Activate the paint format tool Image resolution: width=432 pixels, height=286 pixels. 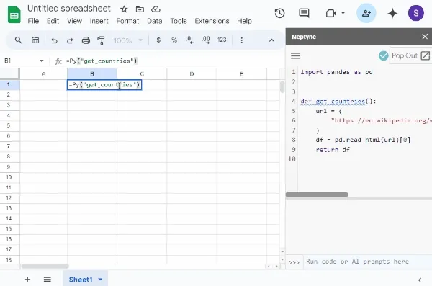(101, 40)
